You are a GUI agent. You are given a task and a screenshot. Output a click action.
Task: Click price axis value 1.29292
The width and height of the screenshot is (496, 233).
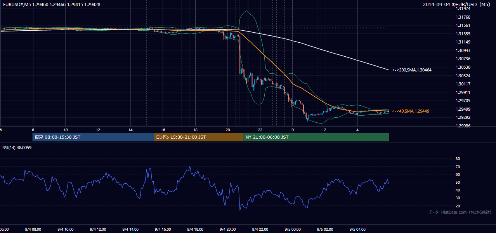463,117
